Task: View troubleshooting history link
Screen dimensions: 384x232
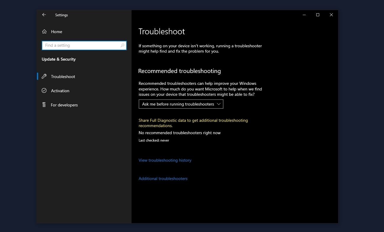Action: click(x=165, y=160)
